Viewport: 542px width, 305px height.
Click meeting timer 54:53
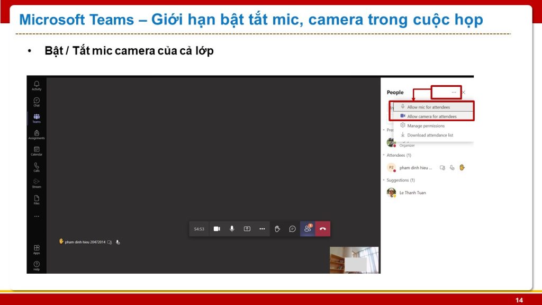199,229
